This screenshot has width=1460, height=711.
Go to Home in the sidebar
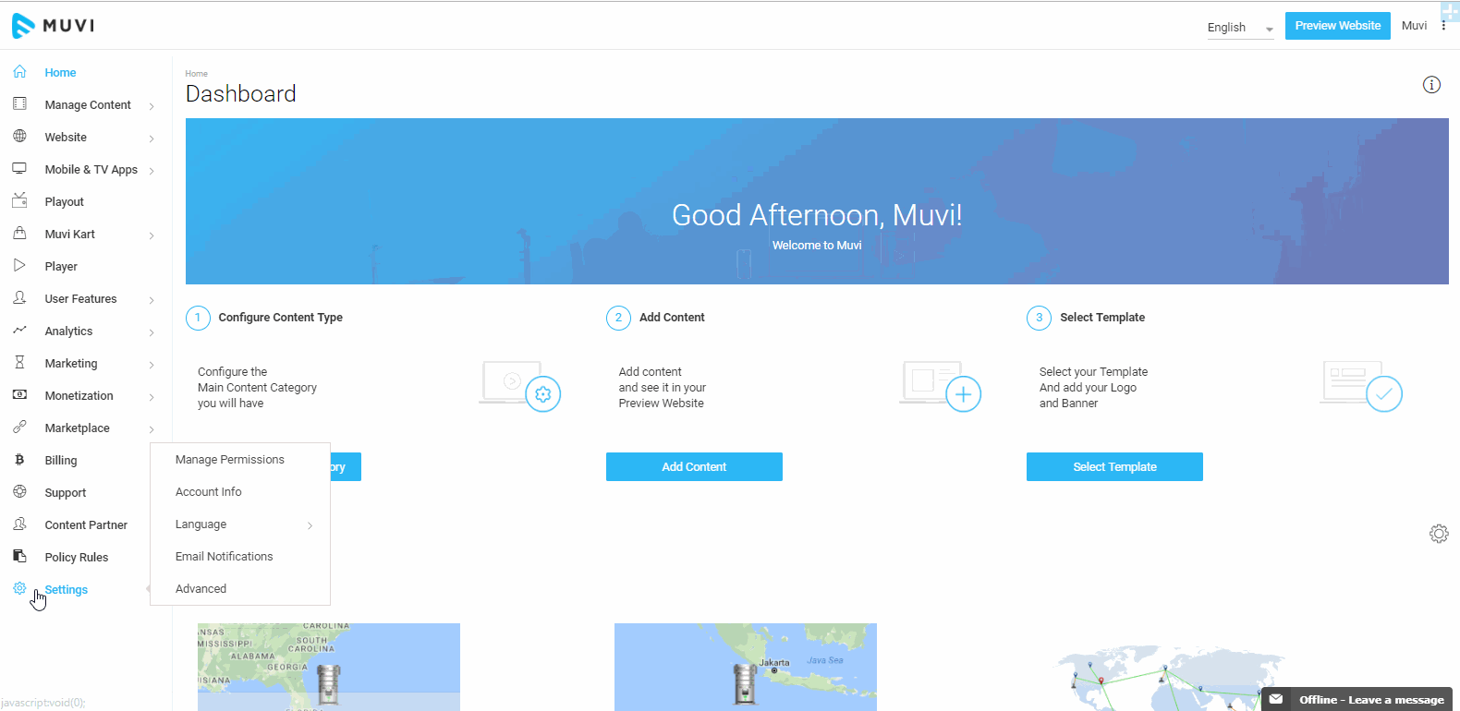click(x=60, y=72)
